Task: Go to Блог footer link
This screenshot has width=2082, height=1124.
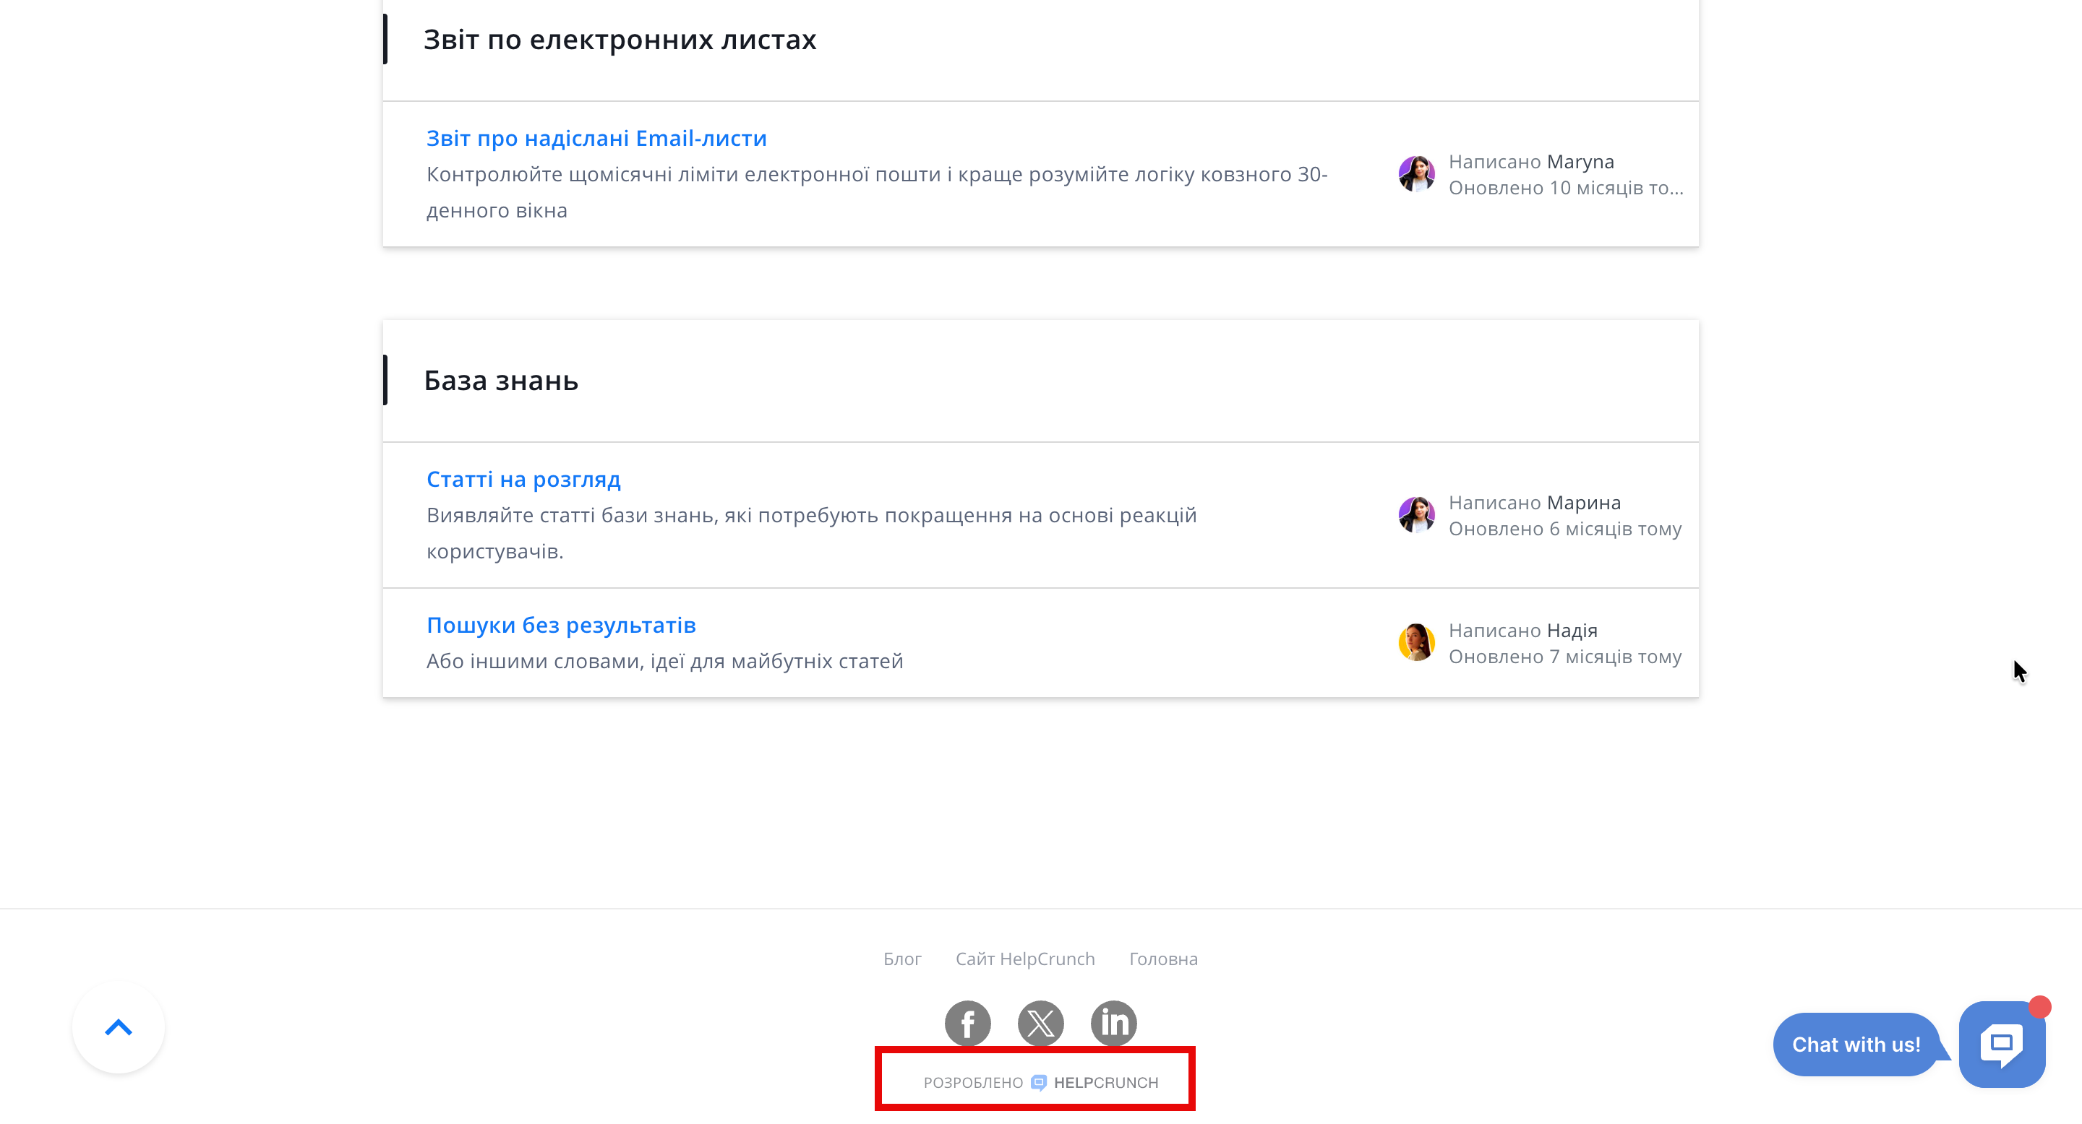Action: [x=902, y=959]
